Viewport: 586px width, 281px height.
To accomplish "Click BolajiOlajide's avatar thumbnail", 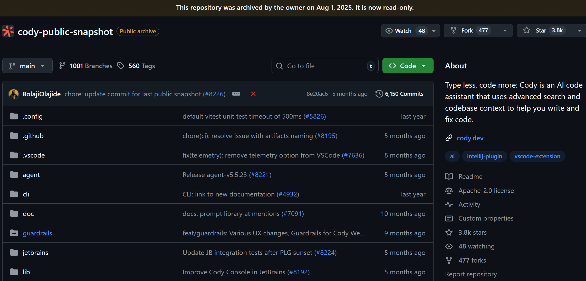I will tap(14, 94).
